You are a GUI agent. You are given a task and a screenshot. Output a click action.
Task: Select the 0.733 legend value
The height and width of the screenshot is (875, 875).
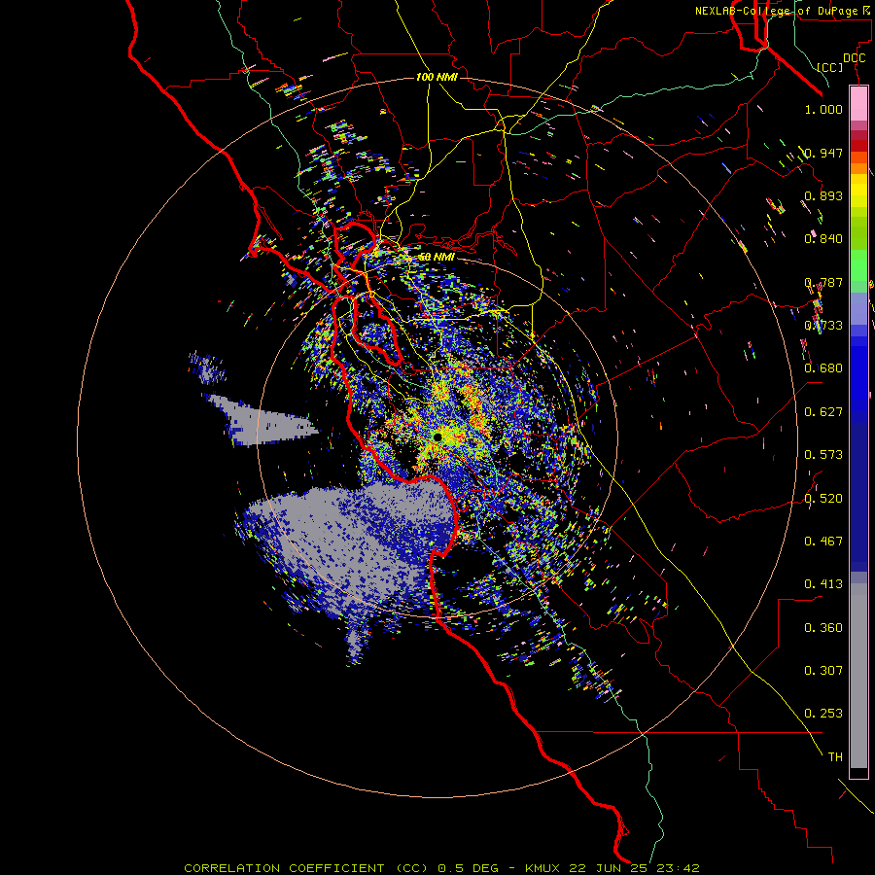point(823,325)
